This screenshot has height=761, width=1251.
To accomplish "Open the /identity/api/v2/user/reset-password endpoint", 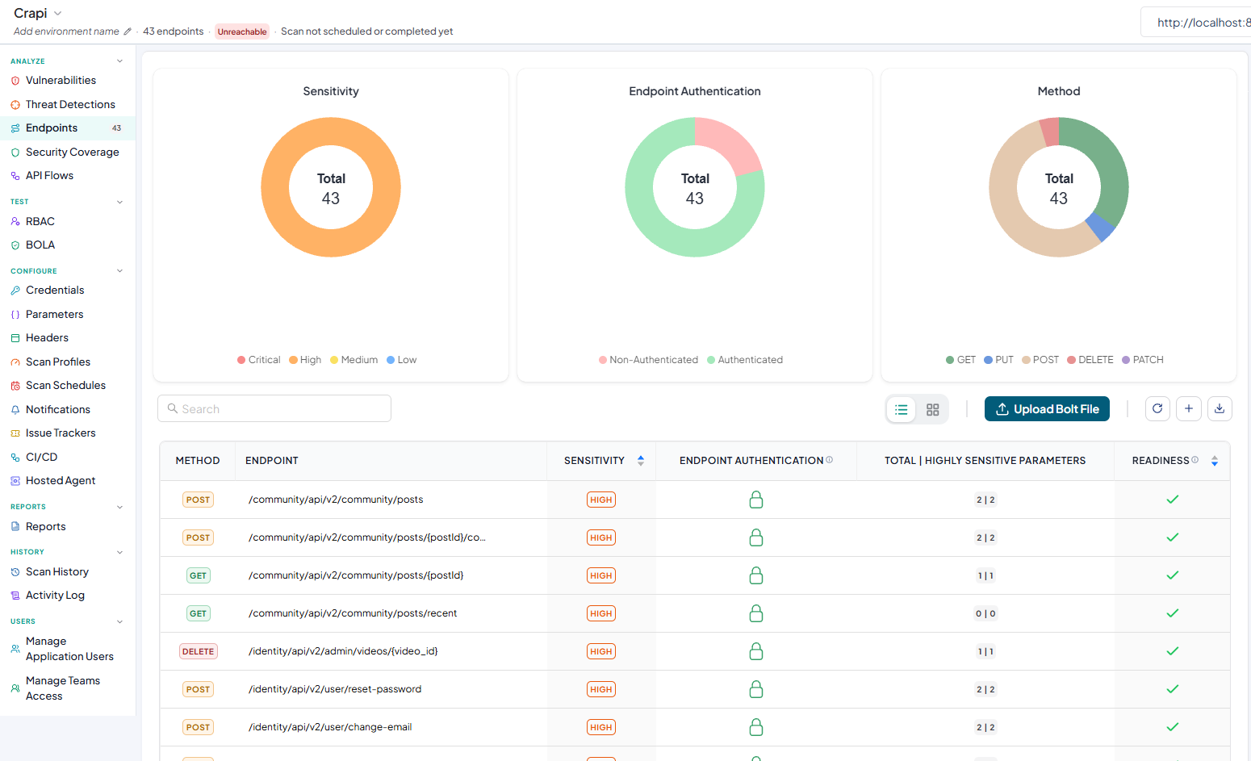I will pyautogui.click(x=335, y=689).
